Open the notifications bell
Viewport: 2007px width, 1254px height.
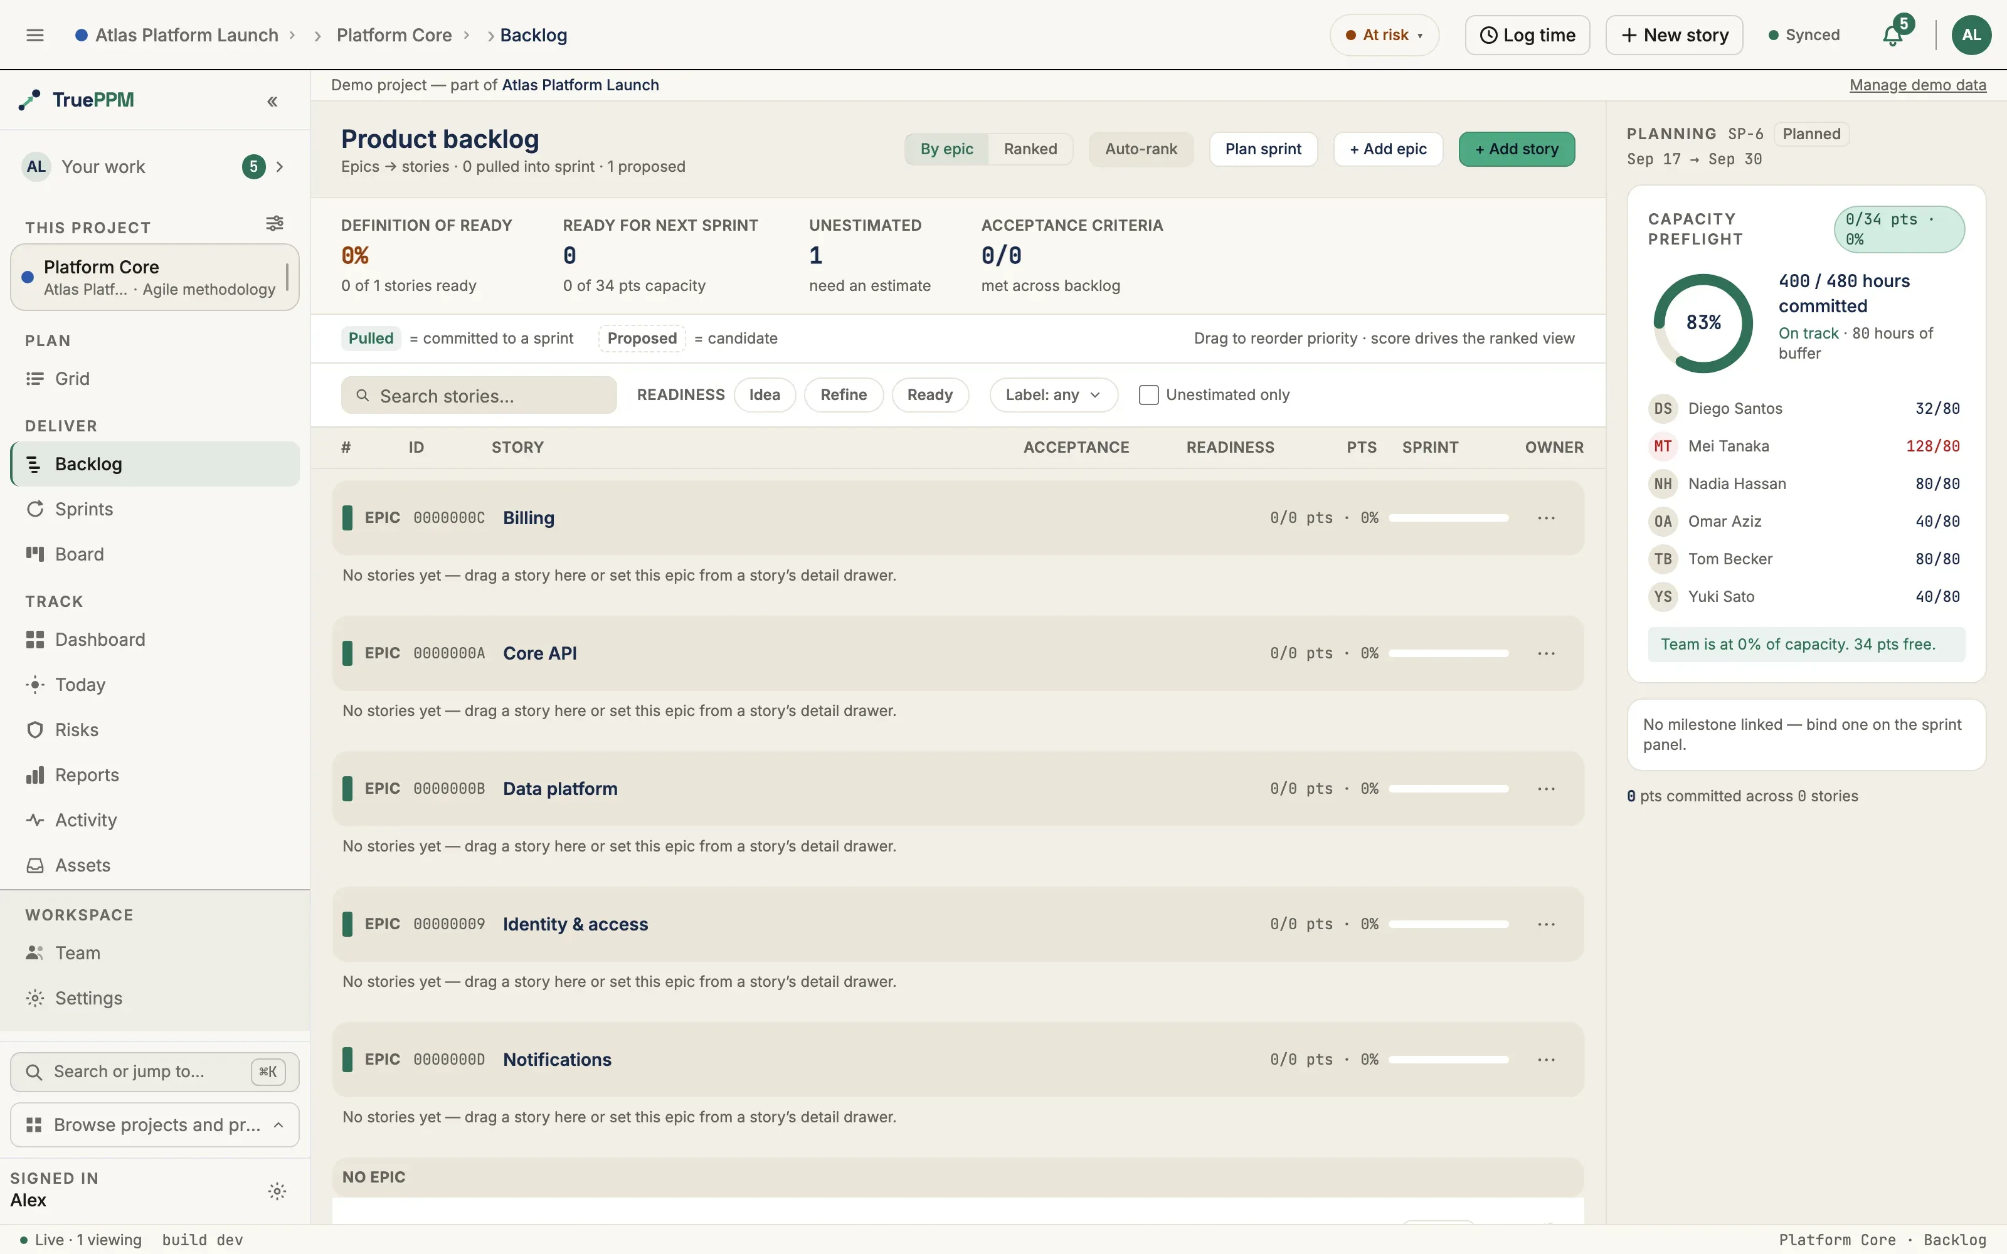[1893, 35]
